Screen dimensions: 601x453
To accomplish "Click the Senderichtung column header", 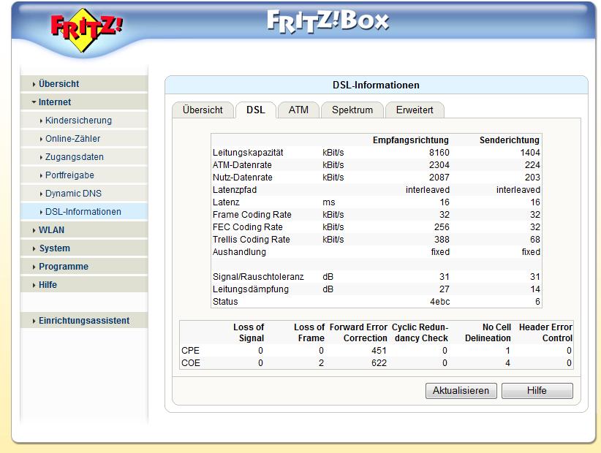I will point(510,140).
